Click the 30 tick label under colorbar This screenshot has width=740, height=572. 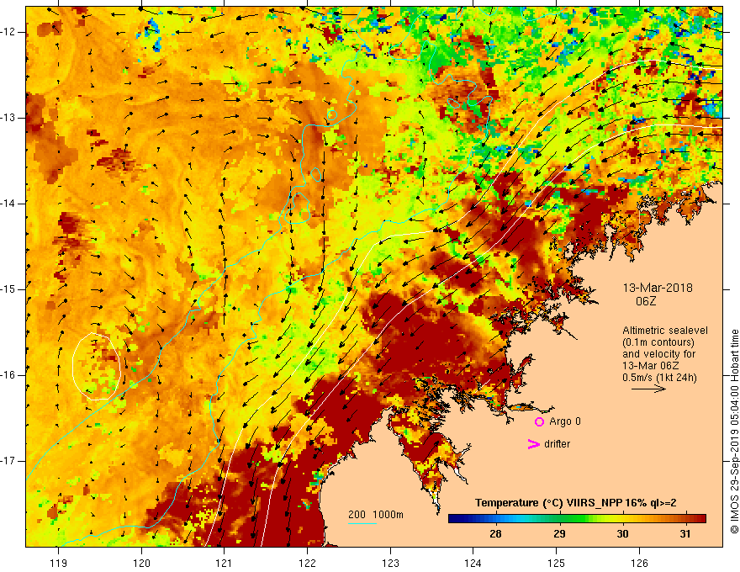click(x=622, y=534)
